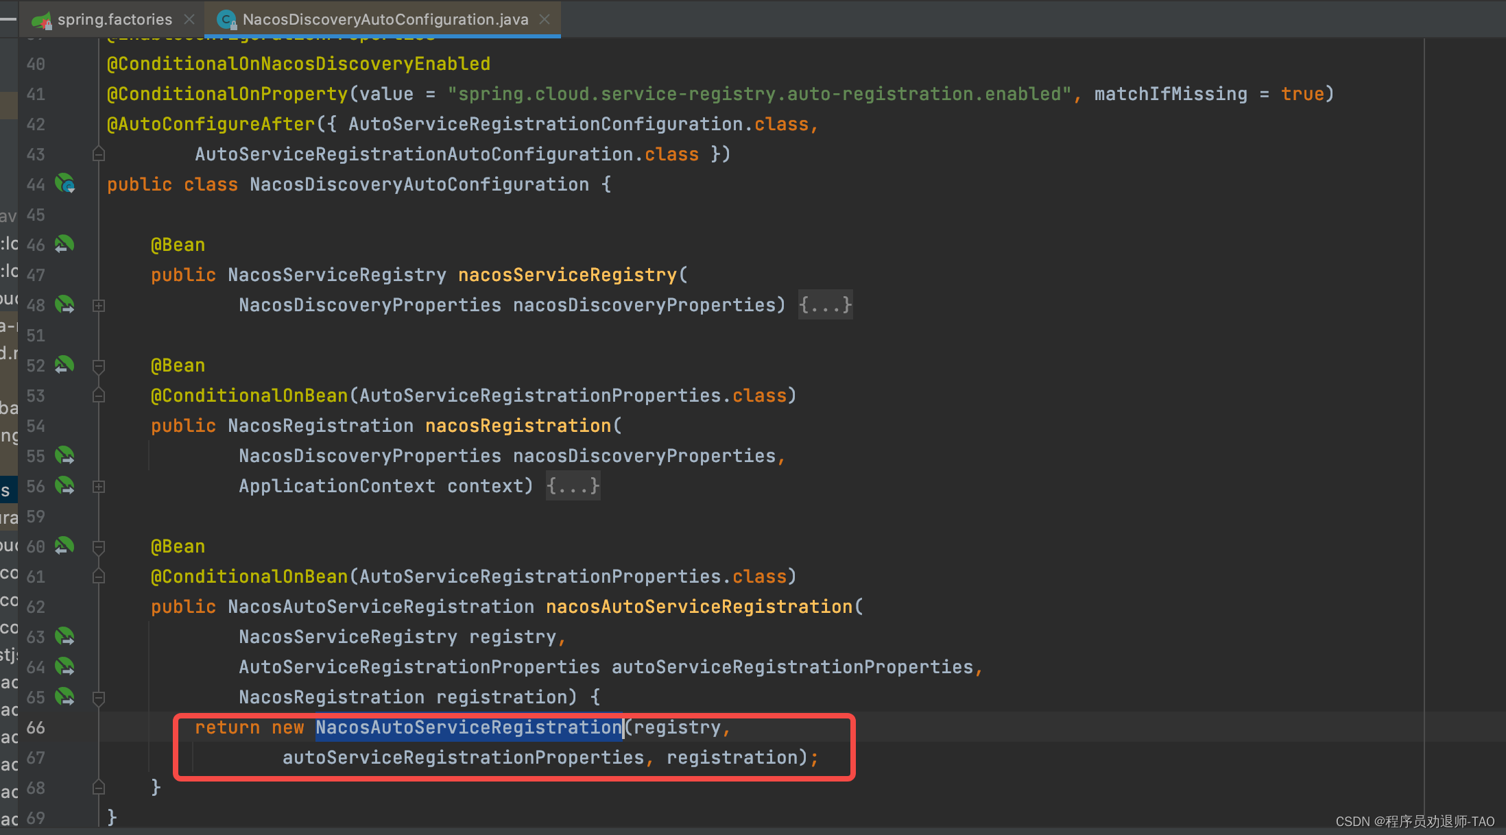The width and height of the screenshot is (1506, 835).
Task: Hide the tool window using the top-left minimize icon
Action: click(x=8, y=19)
